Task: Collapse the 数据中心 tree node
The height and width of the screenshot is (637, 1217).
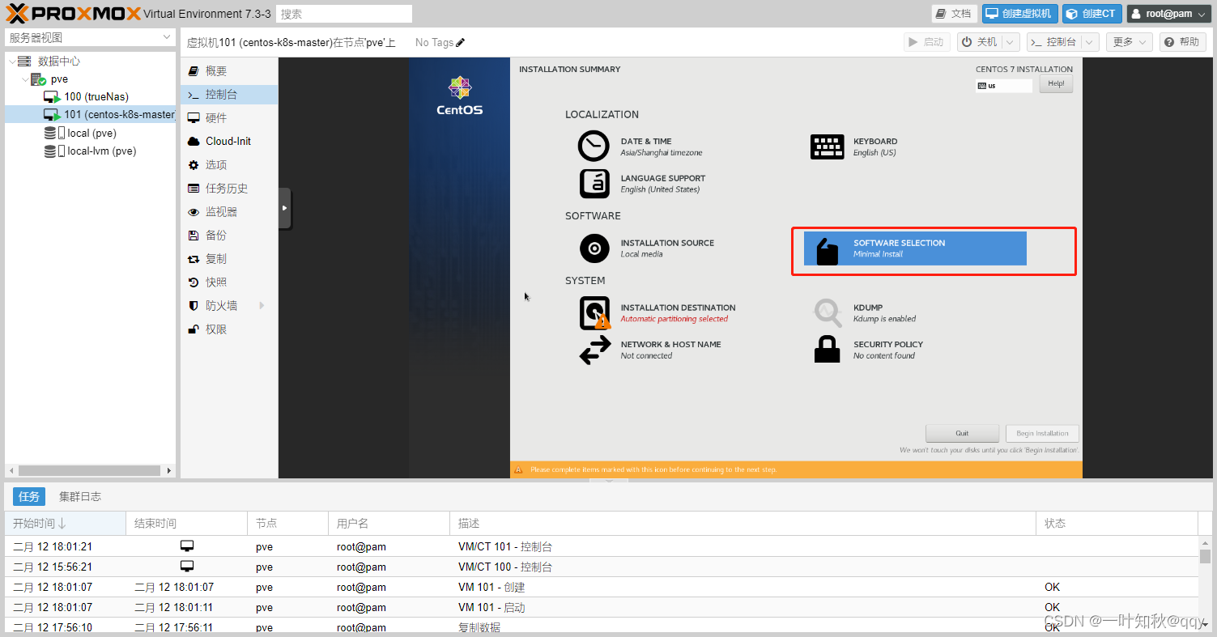Action: [12, 62]
